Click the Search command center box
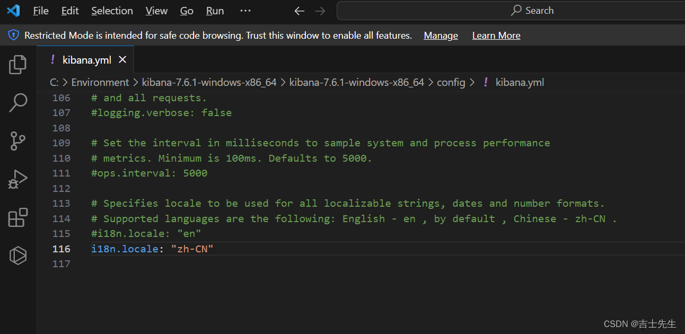 click(x=510, y=11)
